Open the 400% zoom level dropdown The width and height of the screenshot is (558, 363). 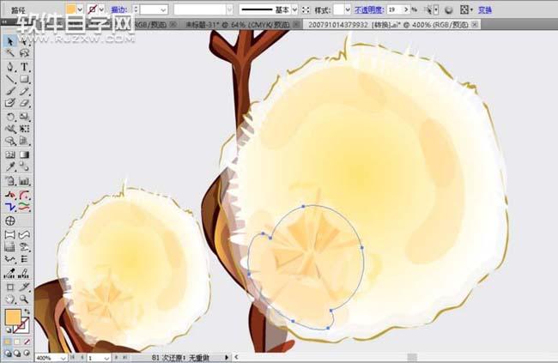56,357
